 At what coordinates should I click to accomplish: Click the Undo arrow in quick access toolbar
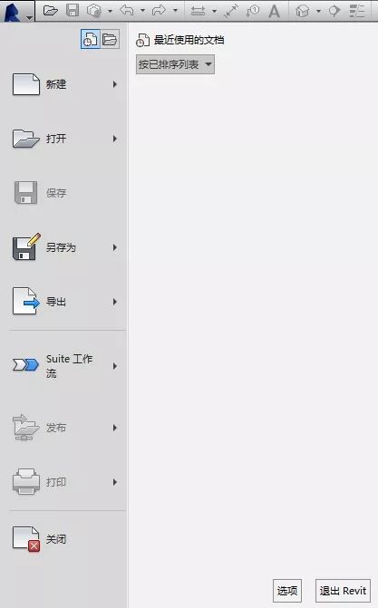[x=127, y=11]
